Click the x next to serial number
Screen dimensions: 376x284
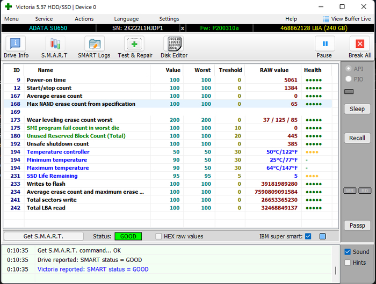click(183, 28)
